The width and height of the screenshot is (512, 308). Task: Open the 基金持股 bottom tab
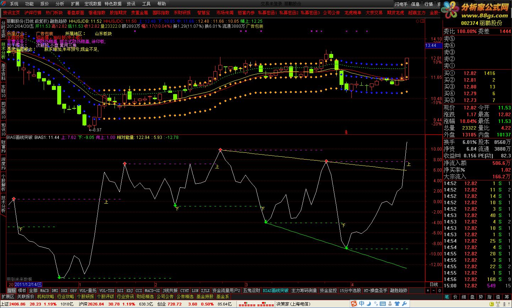pyautogui.click(x=205, y=296)
